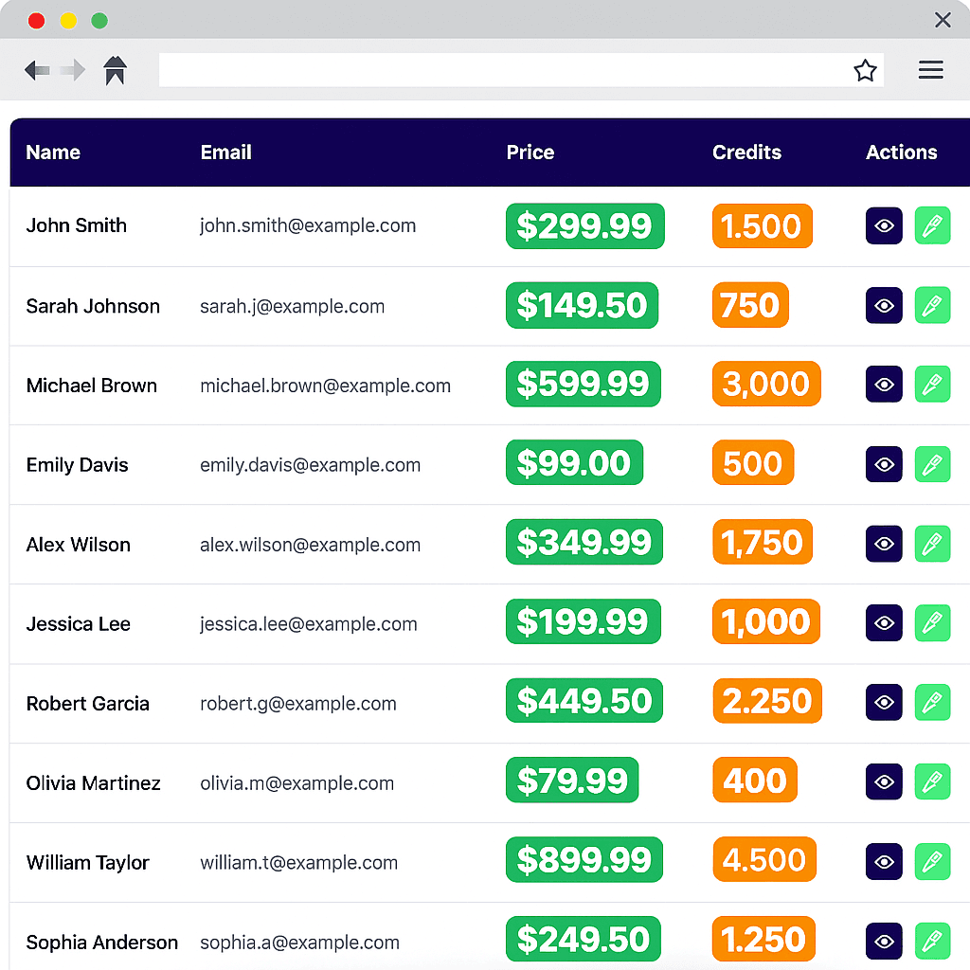The width and height of the screenshot is (970, 970).
Task: View Michael Brown's record via eye icon
Action: [884, 385]
